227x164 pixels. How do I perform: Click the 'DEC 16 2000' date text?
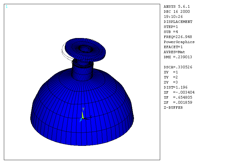pos(176,12)
